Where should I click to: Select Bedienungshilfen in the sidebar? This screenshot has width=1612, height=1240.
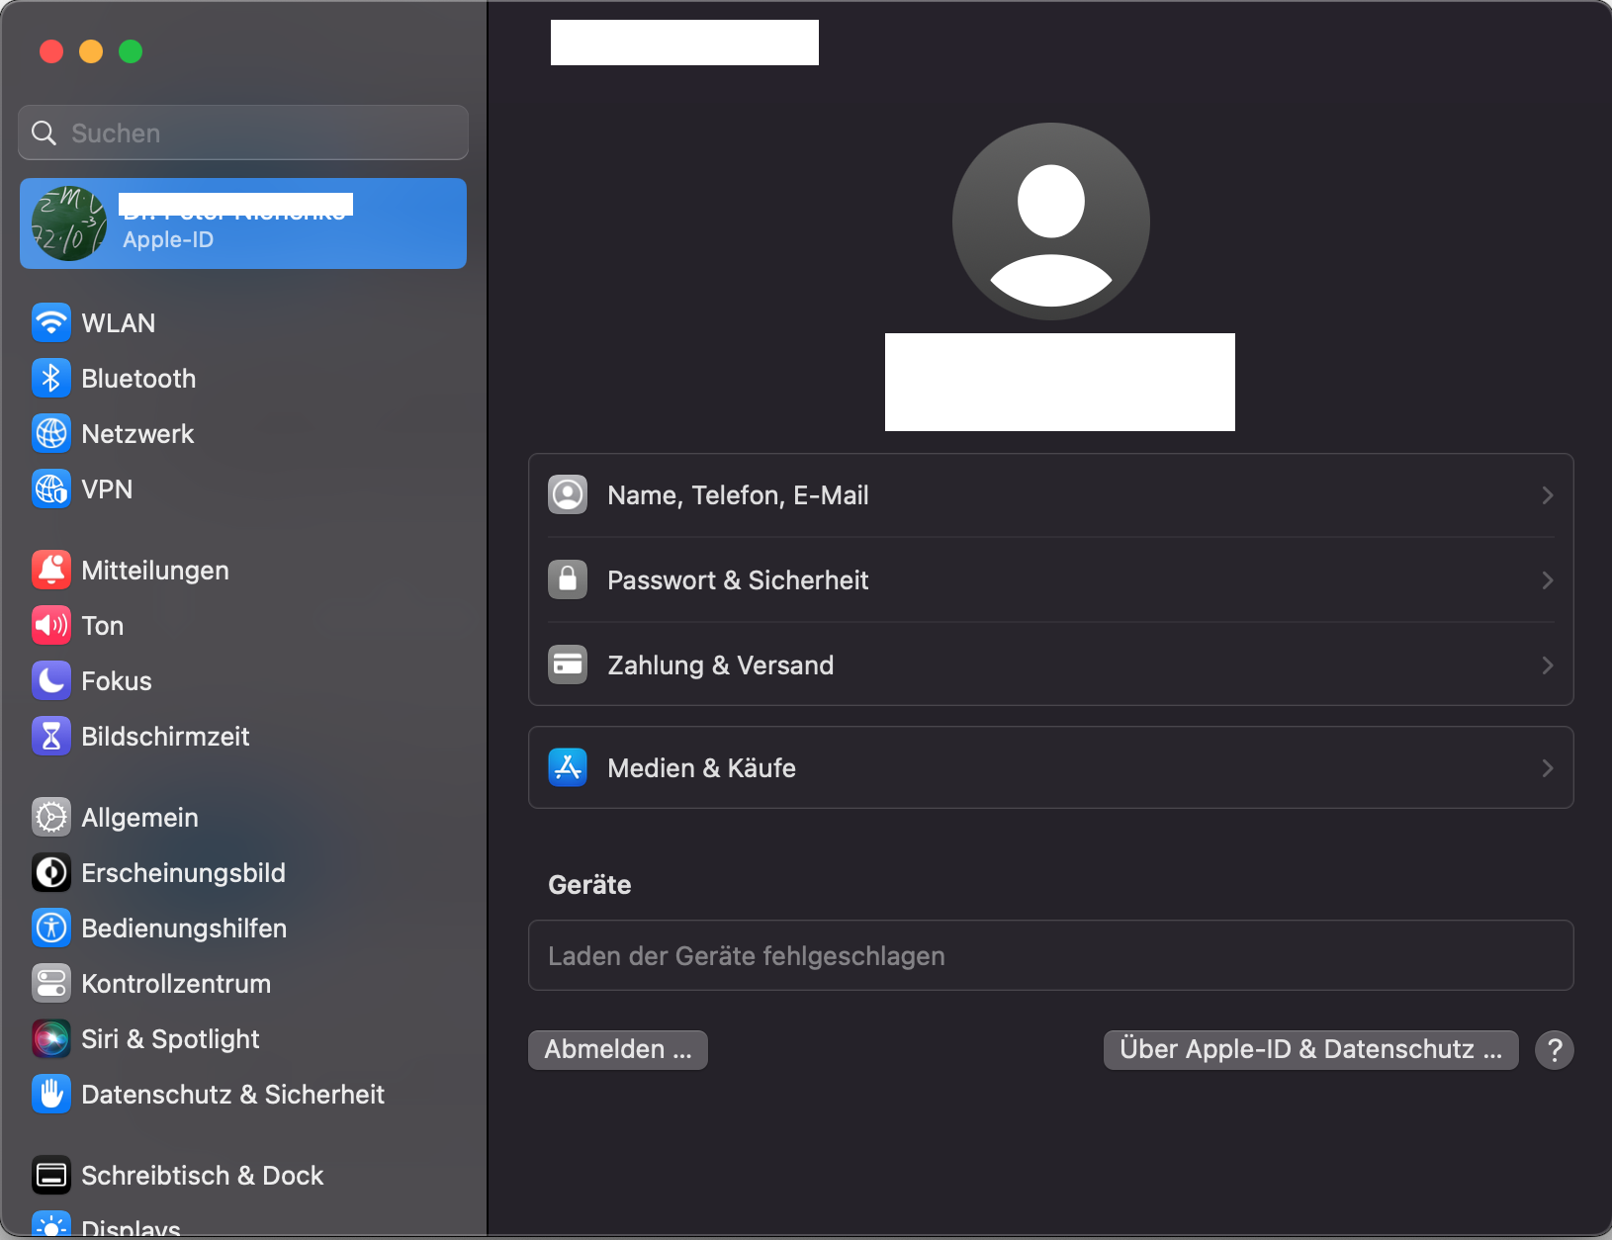(243, 928)
